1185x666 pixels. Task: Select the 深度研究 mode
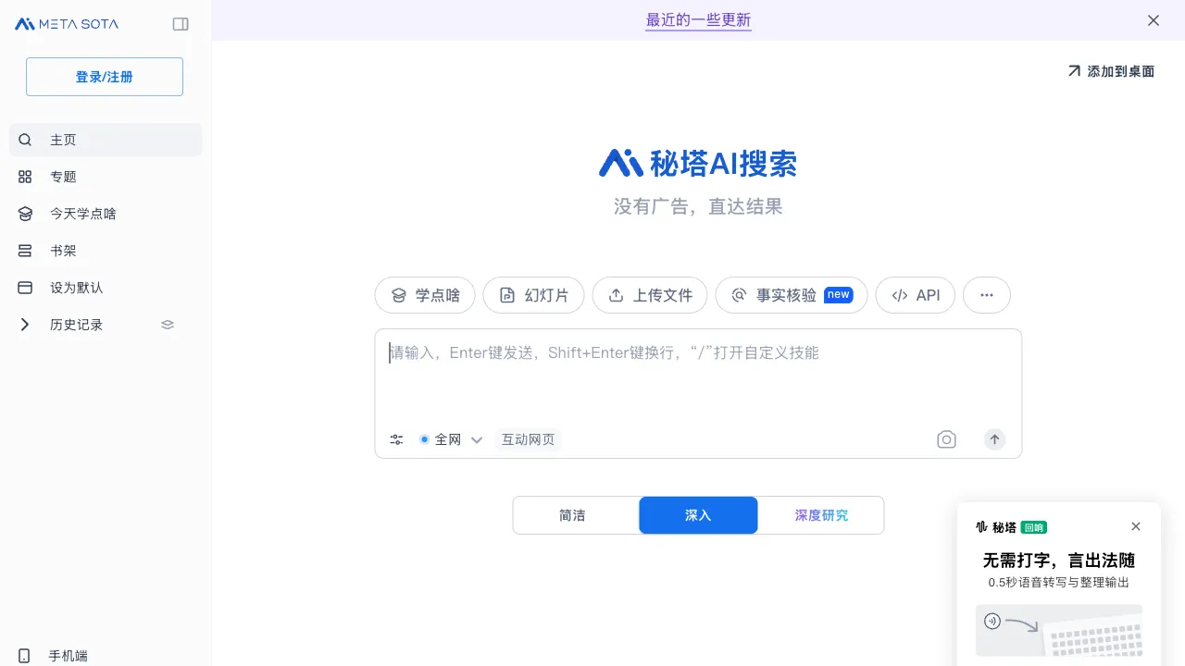tap(821, 515)
